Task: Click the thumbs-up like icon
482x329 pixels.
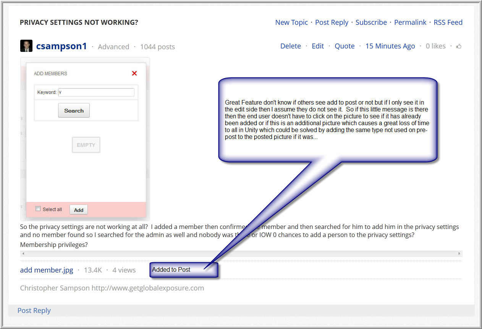Action: click(459, 46)
